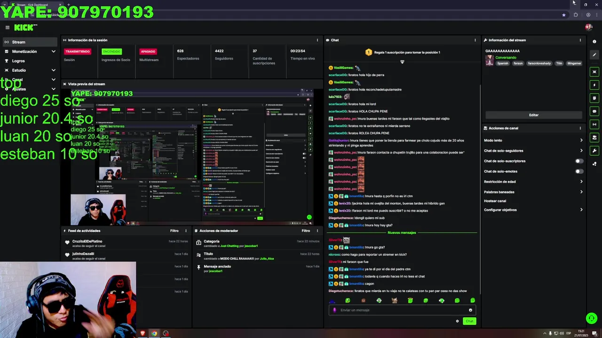Screen dimensions: 602x338
Task: Expand the Monetización sidebar section
Action: [x=30, y=51]
